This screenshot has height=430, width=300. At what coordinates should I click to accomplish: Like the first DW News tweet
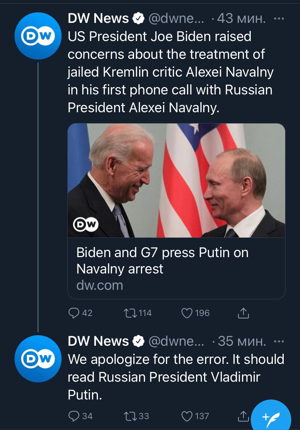click(x=187, y=313)
